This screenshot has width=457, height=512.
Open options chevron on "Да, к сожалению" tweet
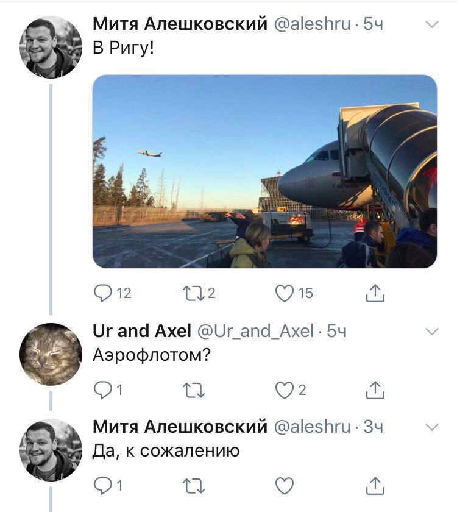(432, 427)
